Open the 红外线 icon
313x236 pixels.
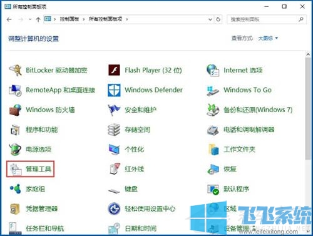pos(115,169)
